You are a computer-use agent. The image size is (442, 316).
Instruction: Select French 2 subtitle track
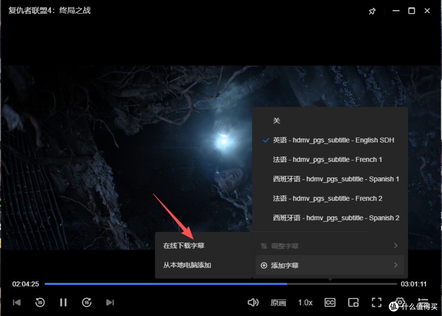coord(330,198)
